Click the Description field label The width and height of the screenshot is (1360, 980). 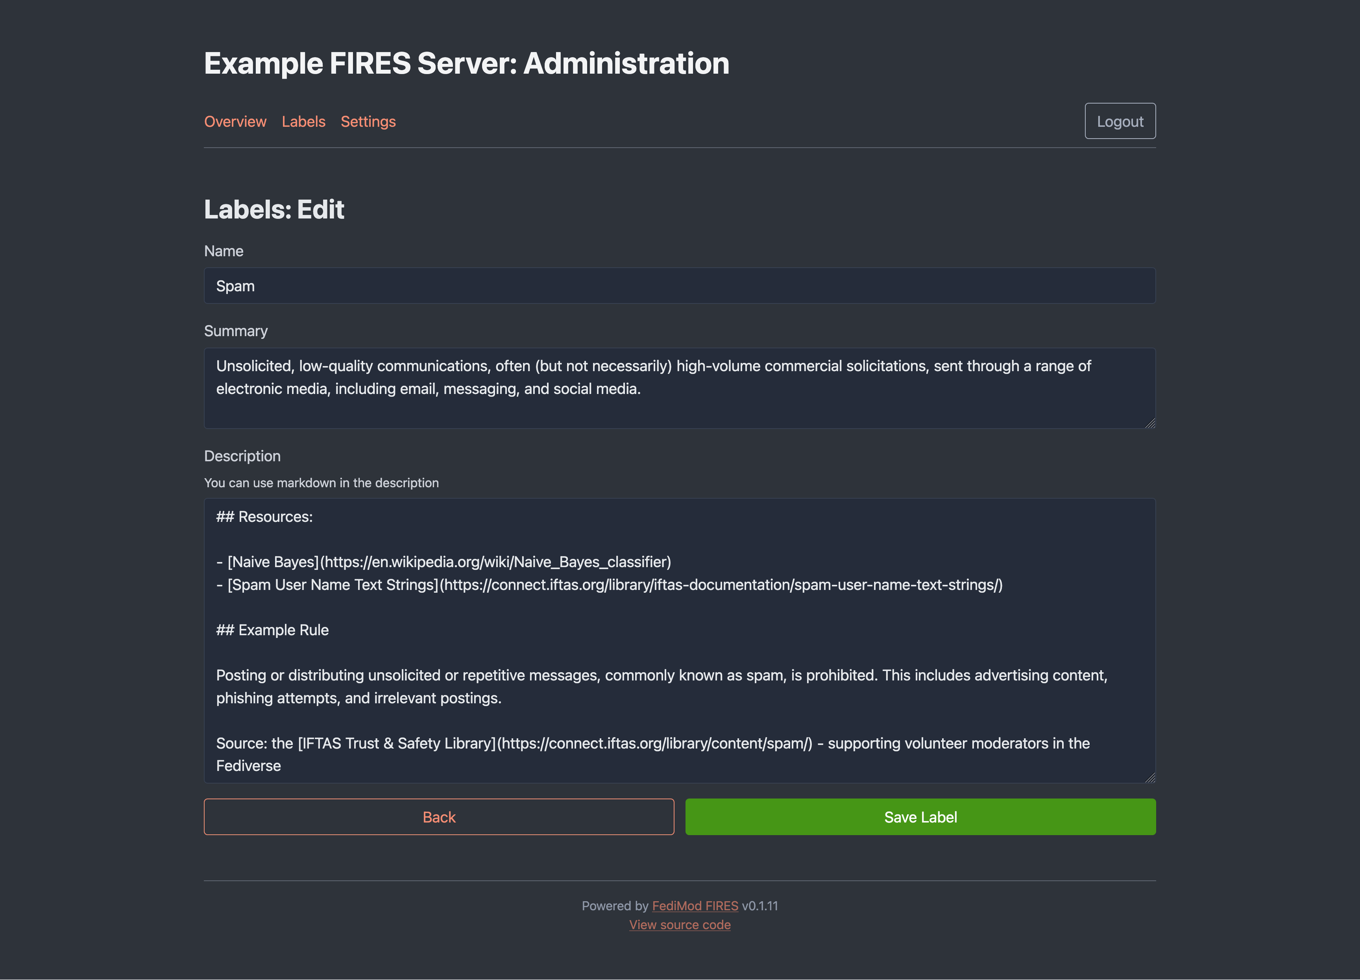(x=242, y=457)
